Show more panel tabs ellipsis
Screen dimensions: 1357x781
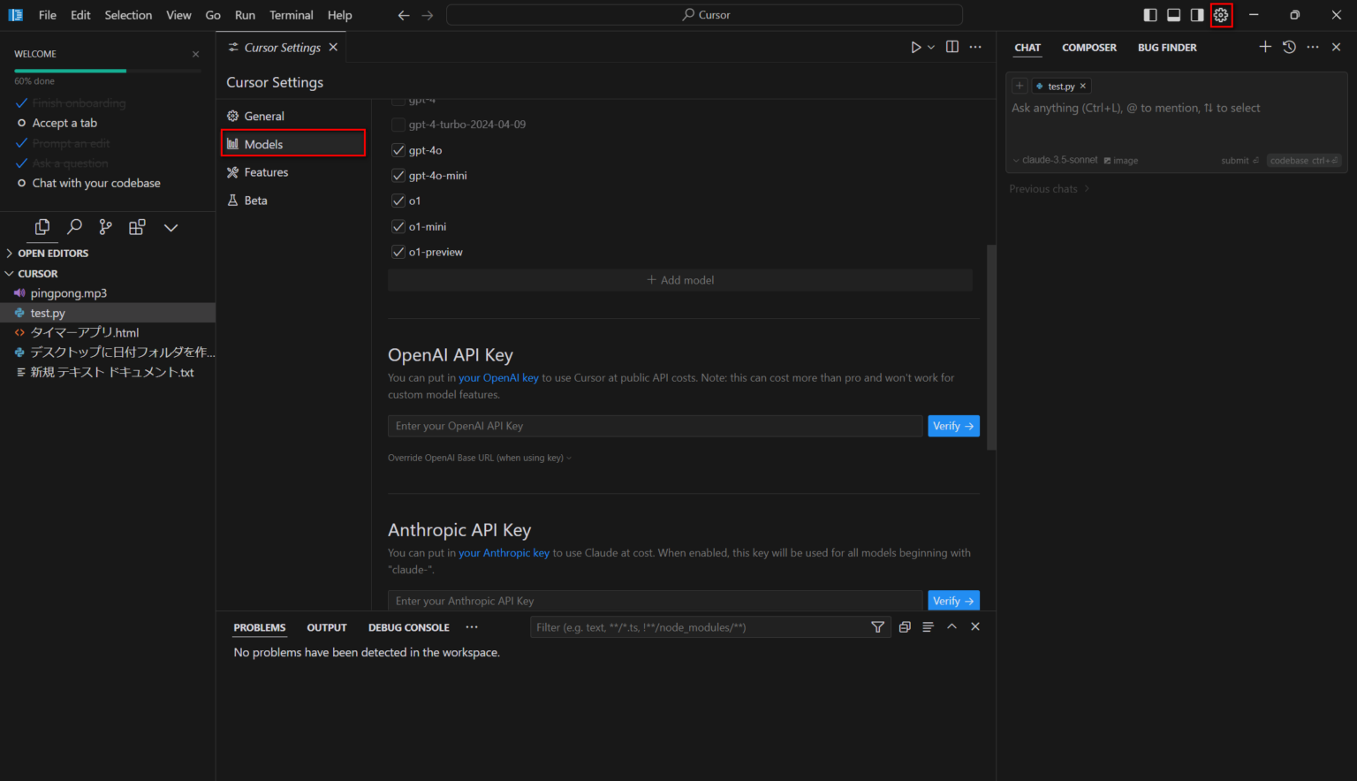(472, 627)
